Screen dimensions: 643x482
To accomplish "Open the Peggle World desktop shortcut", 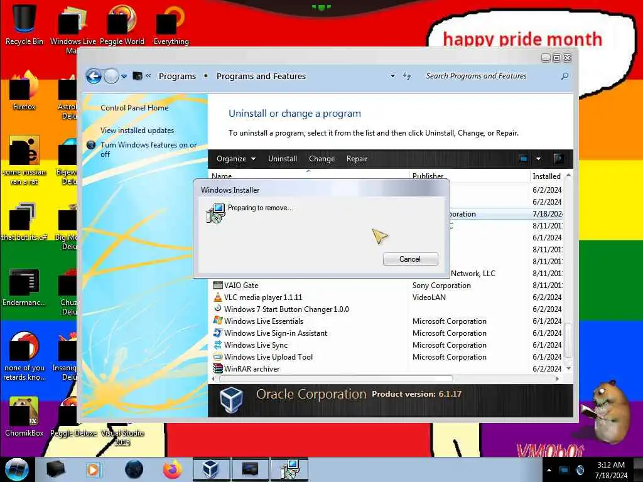I will 122,24.
